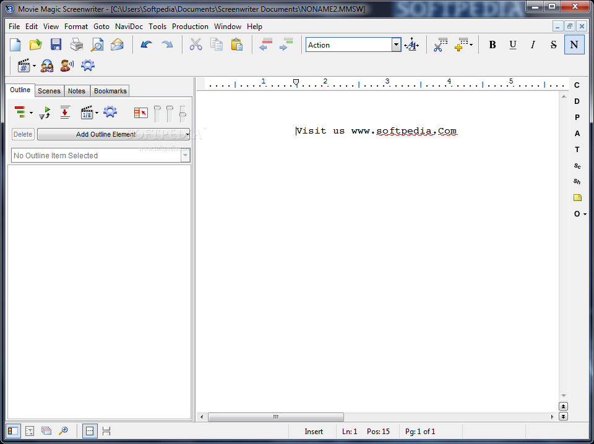Save the script with the floppy disk icon
The image size is (594, 444).
[x=56, y=45]
